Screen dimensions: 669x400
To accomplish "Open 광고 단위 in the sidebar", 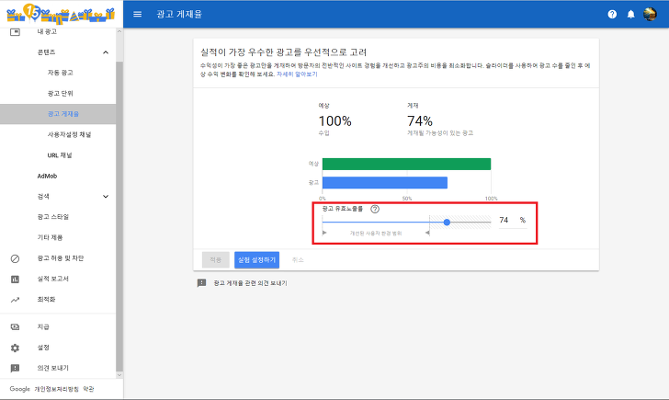I will pyautogui.click(x=60, y=94).
